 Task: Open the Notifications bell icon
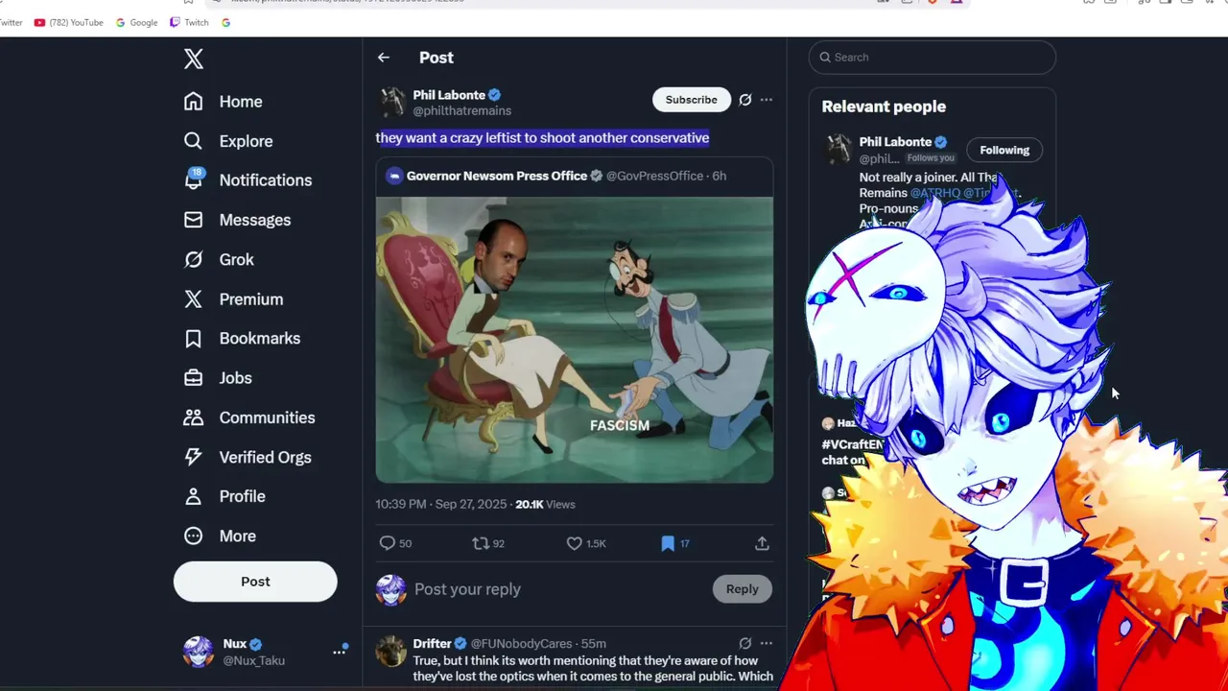click(x=194, y=179)
